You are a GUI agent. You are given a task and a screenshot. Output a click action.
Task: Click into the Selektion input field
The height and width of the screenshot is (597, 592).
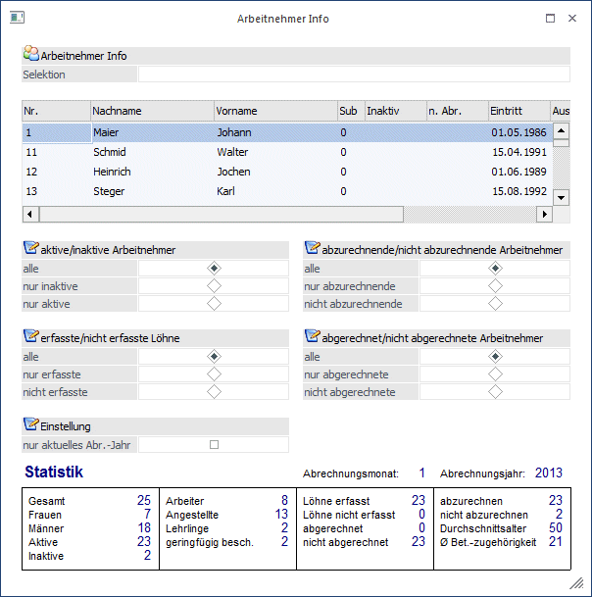[x=353, y=75]
